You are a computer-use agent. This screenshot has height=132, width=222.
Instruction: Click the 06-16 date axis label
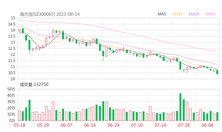point(90,125)
